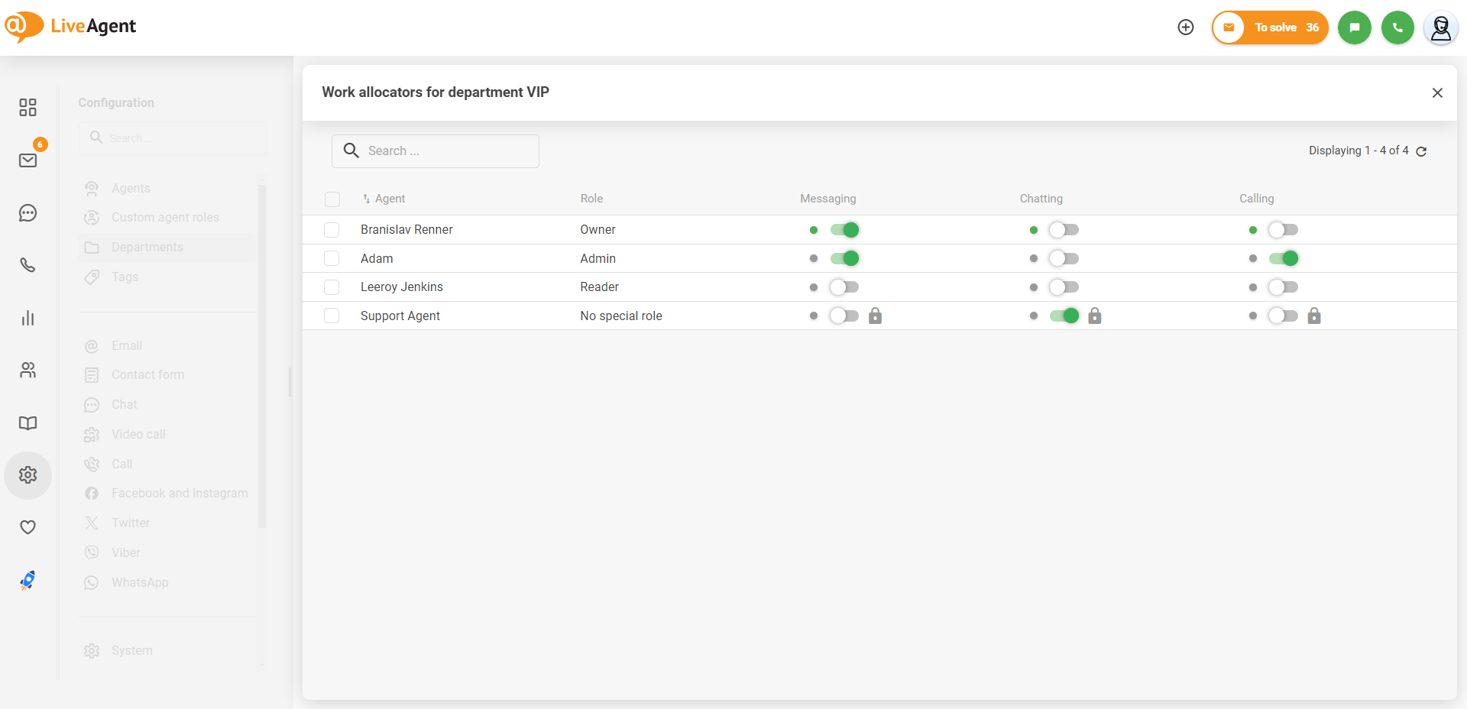Open the tickets inbox icon in sidebar
Image resolution: width=1467 pixels, height=709 pixels.
[28, 160]
